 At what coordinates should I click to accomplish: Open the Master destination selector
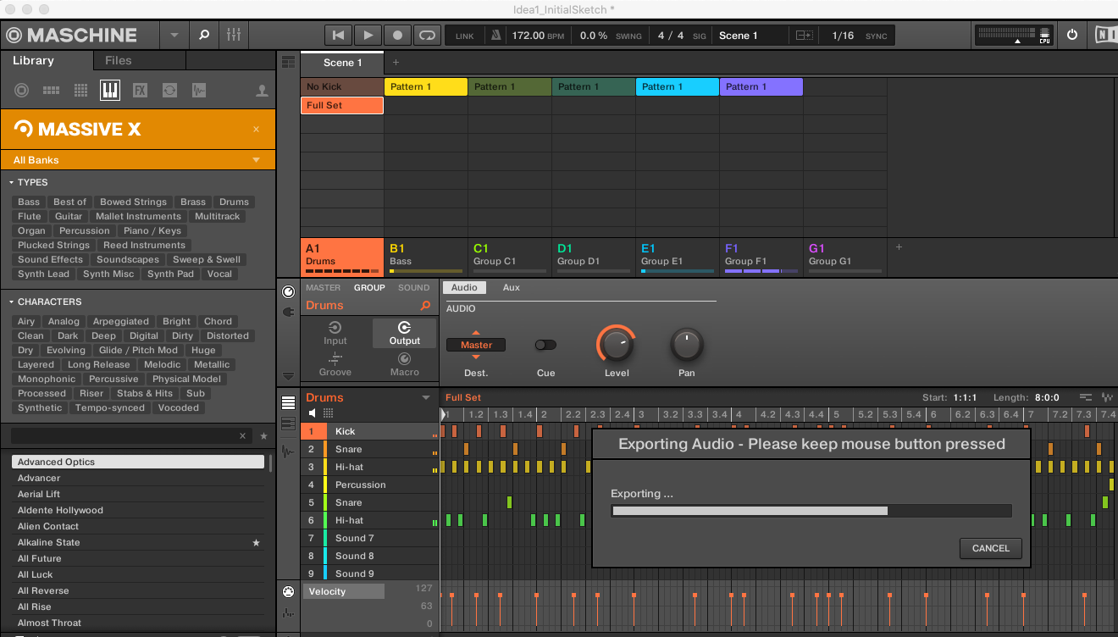[476, 345]
